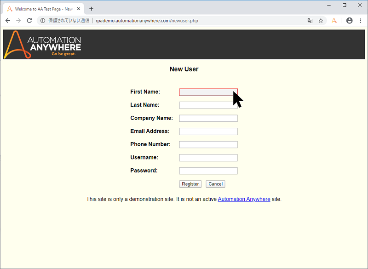Focus the Last Name field
Viewport: 368px width, 269px height.
click(x=208, y=105)
